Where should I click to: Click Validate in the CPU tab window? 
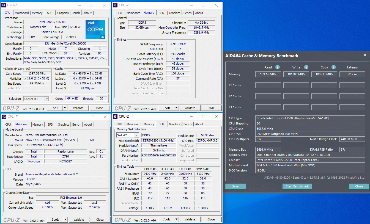[x=78, y=108]
